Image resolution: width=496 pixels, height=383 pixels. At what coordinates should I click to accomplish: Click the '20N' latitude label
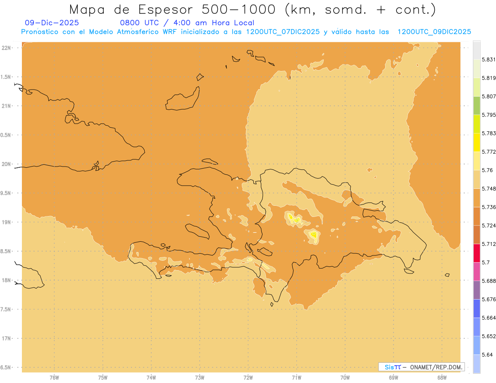(7, 164)
